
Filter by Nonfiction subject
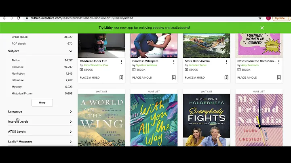pos(18,73)
